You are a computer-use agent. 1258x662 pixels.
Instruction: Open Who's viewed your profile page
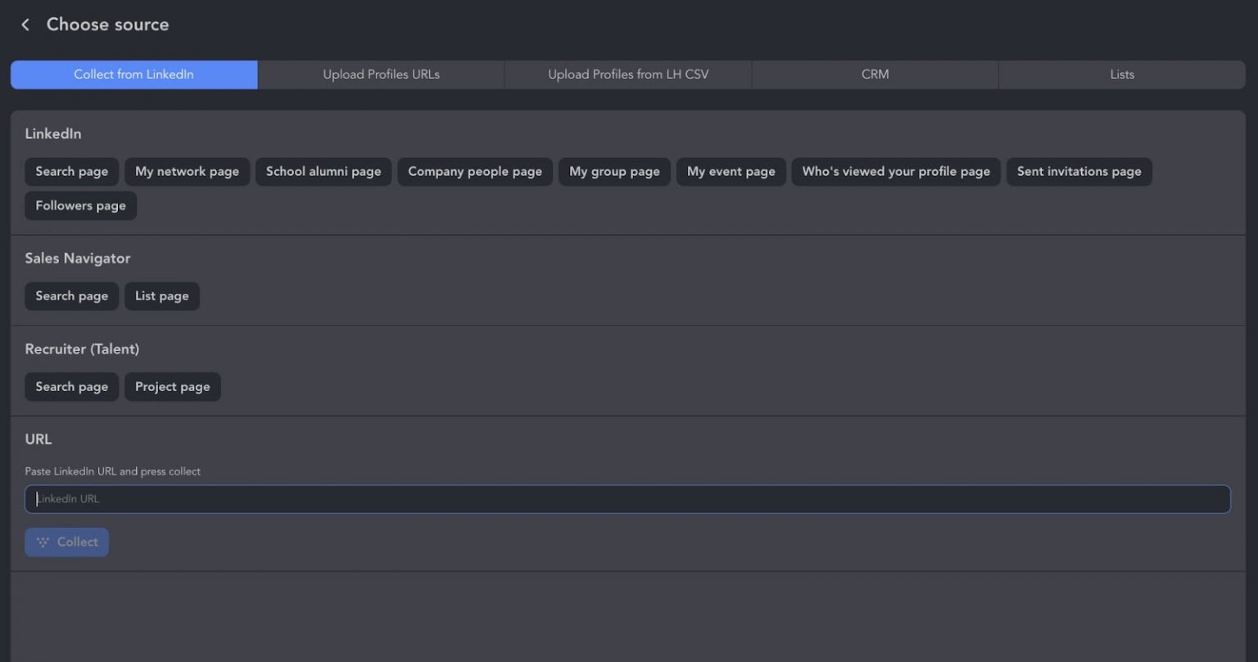(x=895, y=172)
